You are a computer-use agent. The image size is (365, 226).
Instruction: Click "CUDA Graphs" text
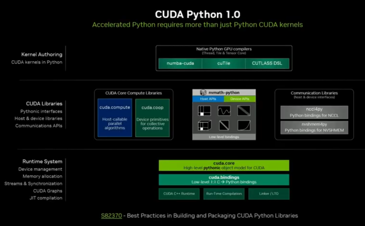tap(48, 191)
